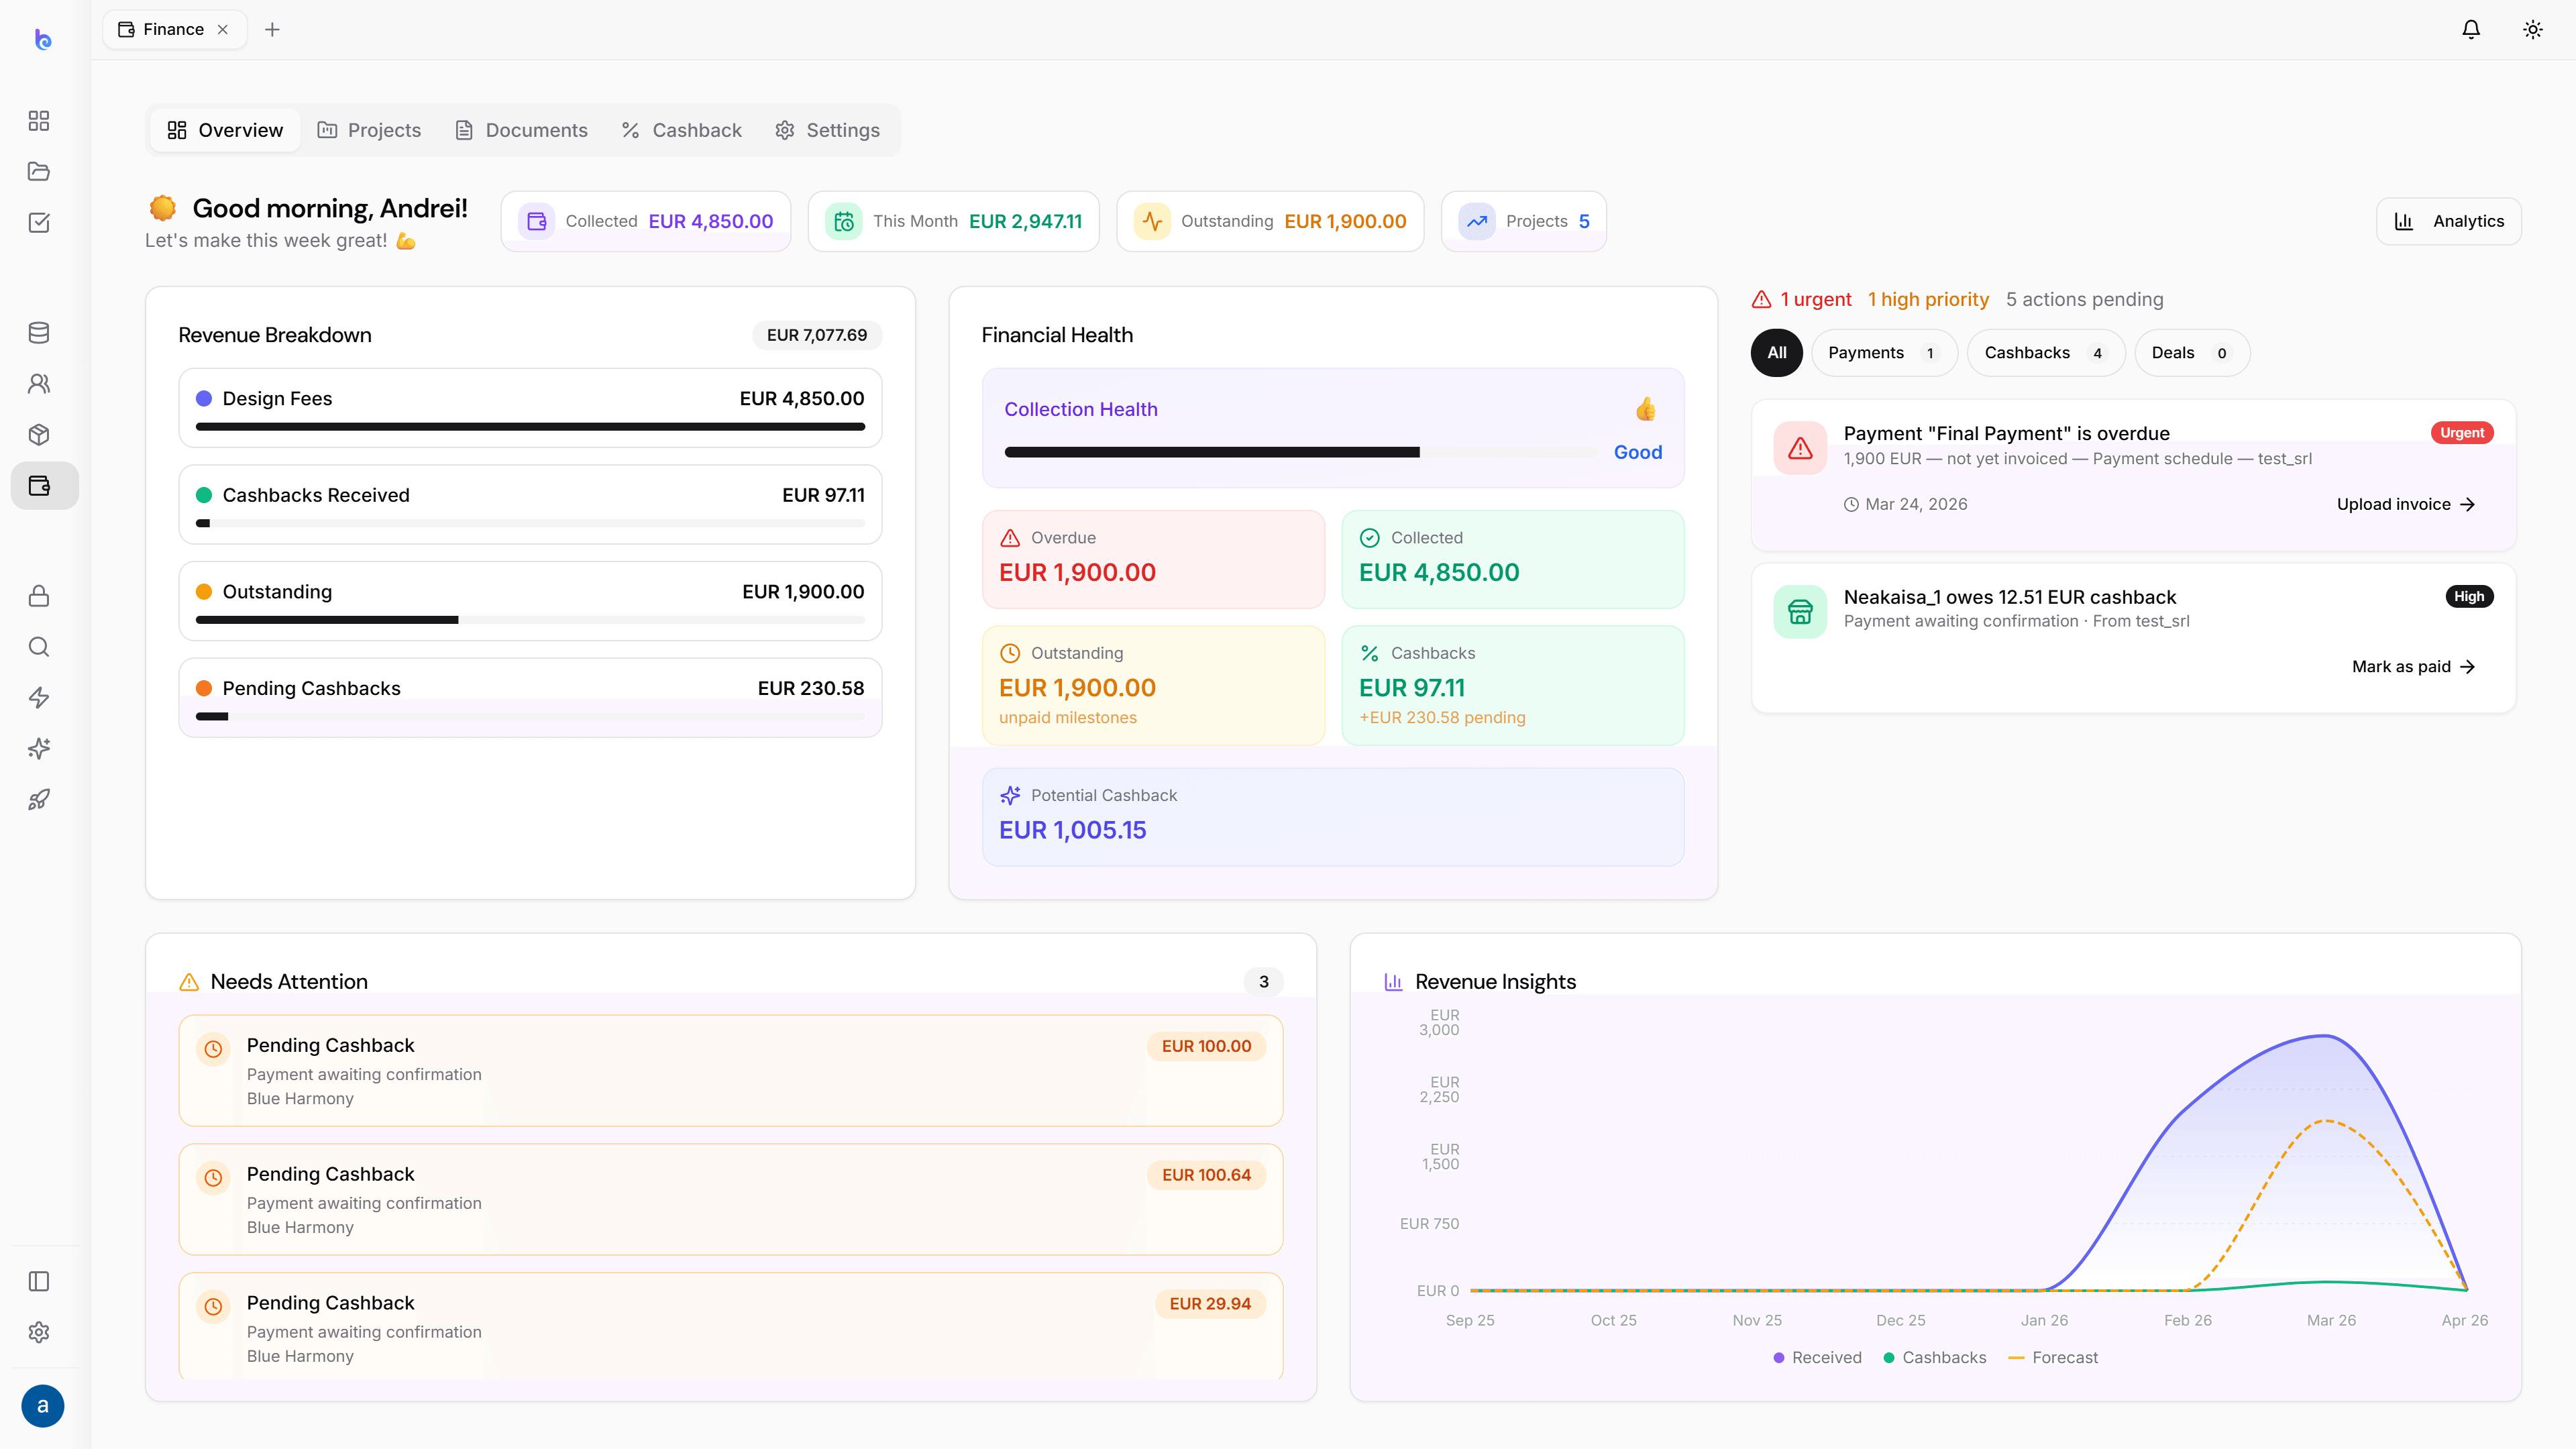Open the contacts people icon in sidebar
Viewport: 2576px width, 1449px height.
pyautogui.click(x=39, y=384)
